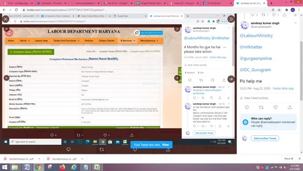Click the share icon below the enlarged photo

[168, 149]
